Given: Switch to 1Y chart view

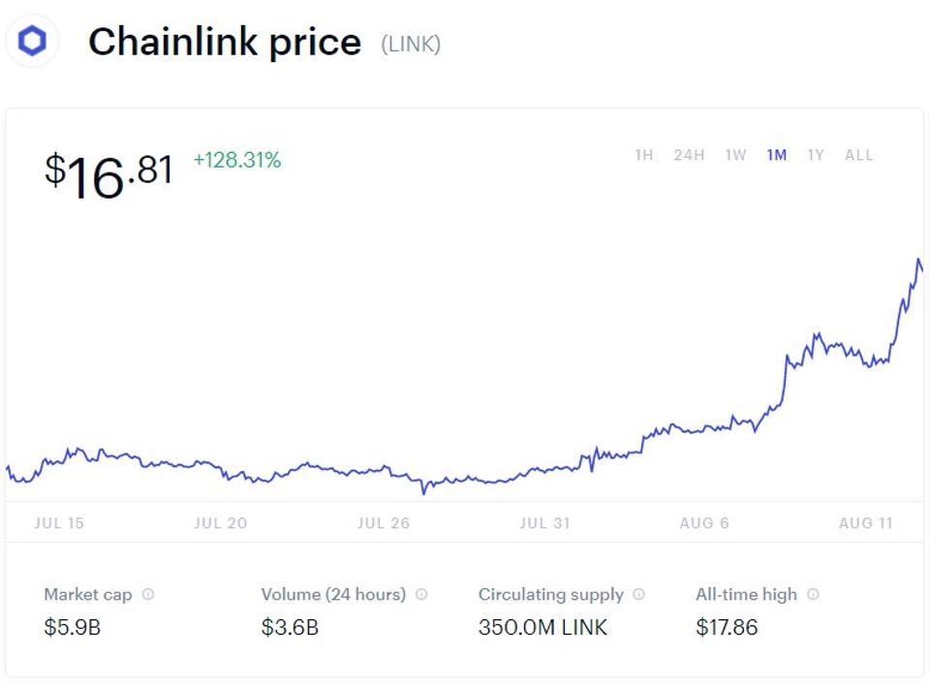Looking at the screenshot, I should pos(816,155).
